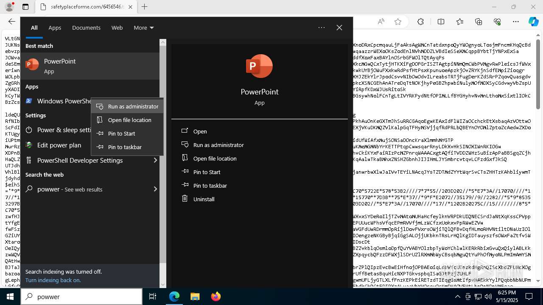The height and width of the screenshot is (305, 543).
Task: Open the Copilot icon in Edge
Action: click(533, 22)
